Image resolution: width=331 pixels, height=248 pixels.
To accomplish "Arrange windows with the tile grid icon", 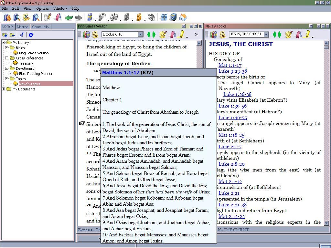I will click(164, 17).
